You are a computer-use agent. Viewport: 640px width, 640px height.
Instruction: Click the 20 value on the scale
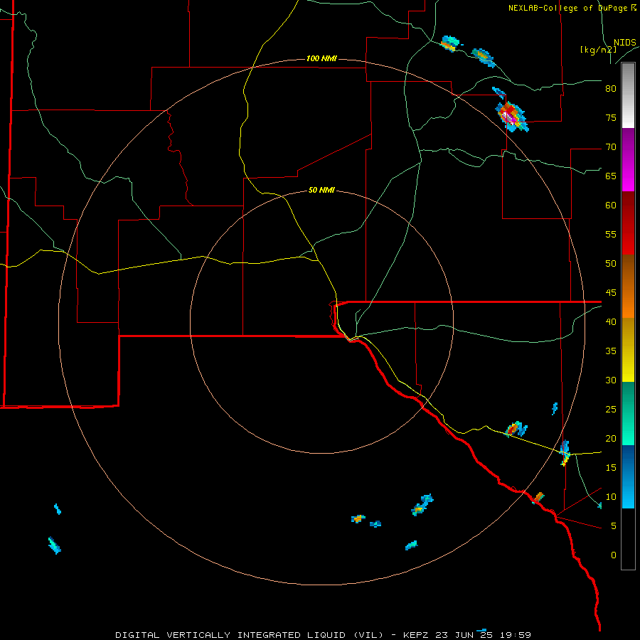[x=611, y=438]
